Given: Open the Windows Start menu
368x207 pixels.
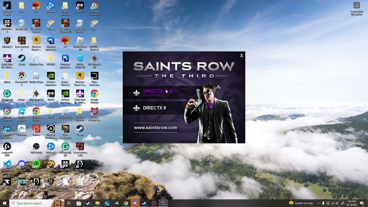Looking at the screenshot, I should pyautogui.click(x=5, y=203).
